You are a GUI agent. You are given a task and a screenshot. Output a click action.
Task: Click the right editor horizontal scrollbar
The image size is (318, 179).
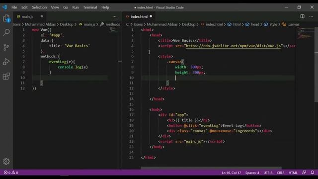(211, 168)
